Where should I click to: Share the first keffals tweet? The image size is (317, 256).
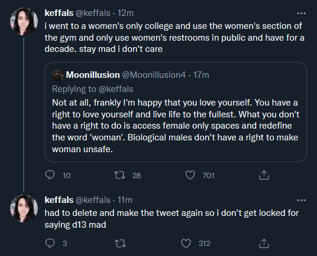click(264, 175)
